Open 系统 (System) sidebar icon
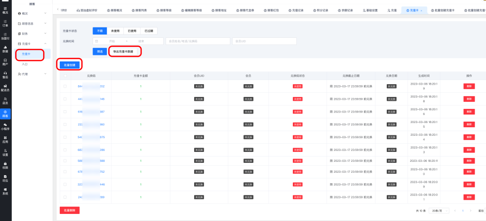 click(x=5, y=191)
